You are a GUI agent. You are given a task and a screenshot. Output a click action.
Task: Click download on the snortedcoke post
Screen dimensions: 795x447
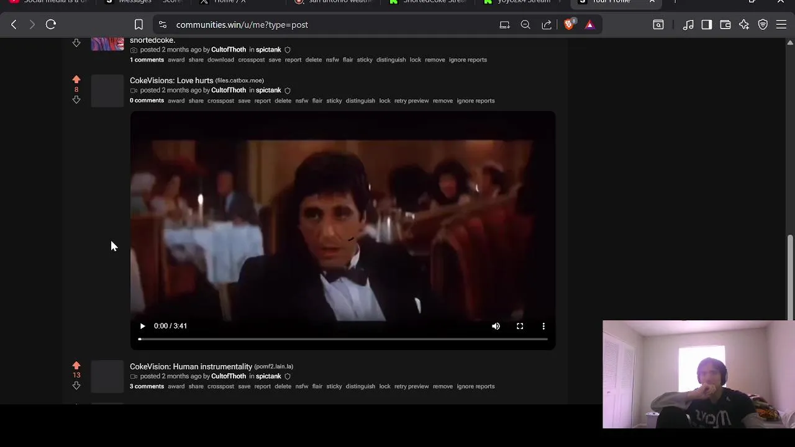pyautogui.click(x=220, y=60)
